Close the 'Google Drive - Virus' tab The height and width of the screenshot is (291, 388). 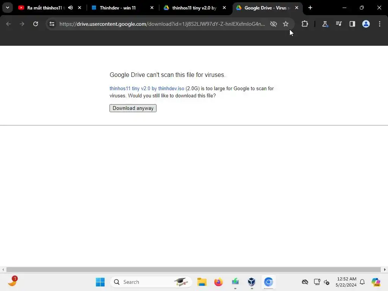click(x=296, y=8)
